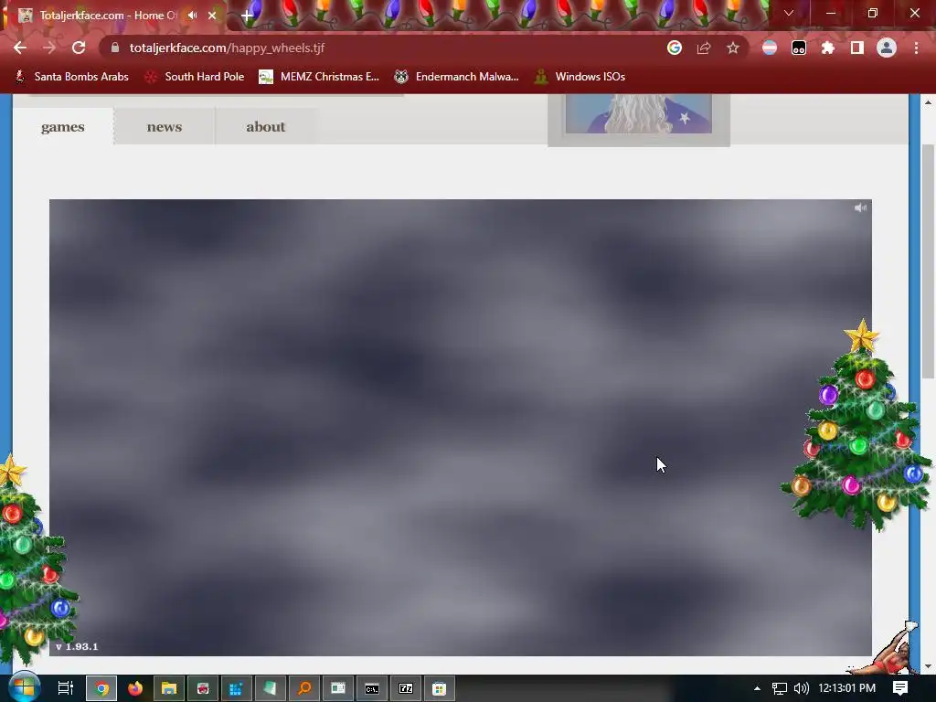Viewport: 936px width, 702px height.
Task: Click the wizard character thumbnail image
Action: pos(639,114)
